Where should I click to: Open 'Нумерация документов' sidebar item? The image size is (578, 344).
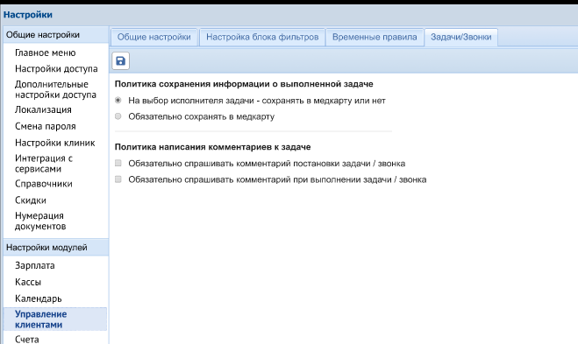point(40,221)
